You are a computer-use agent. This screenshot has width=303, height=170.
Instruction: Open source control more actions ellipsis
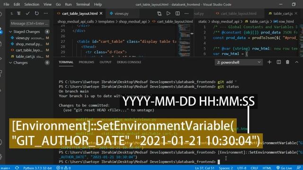46,13
